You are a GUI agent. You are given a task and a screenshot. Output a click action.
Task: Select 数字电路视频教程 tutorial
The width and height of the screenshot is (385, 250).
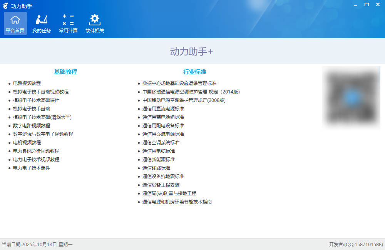tap(32, 125)
